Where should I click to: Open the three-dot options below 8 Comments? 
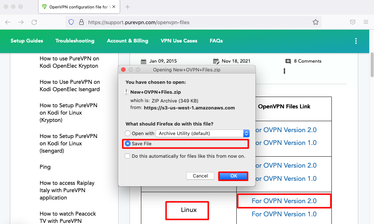point(284,71)
